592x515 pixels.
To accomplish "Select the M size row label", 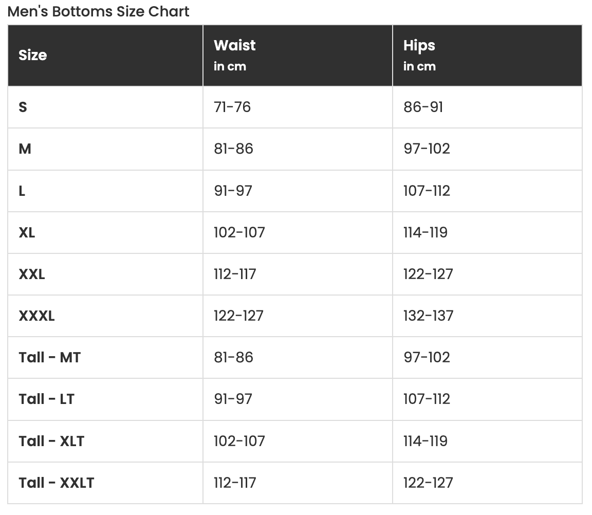I will 25,149.
